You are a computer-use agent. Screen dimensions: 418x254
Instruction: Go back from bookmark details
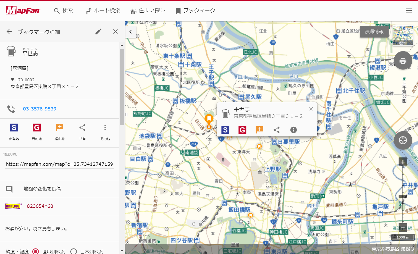[9, 32]
